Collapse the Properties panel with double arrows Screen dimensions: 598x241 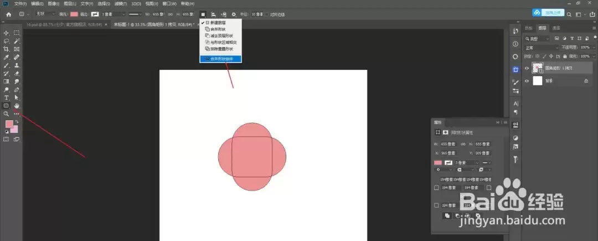pos(498,122)
